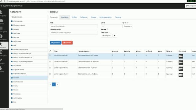Clear picture with the X button
The width and height of the screenshot is (196, 110).
tap(115, 36)
